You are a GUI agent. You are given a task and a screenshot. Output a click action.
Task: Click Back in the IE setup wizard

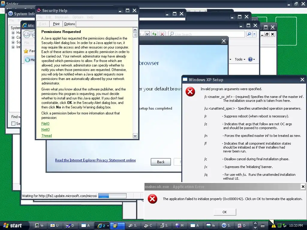pos(161,162)
